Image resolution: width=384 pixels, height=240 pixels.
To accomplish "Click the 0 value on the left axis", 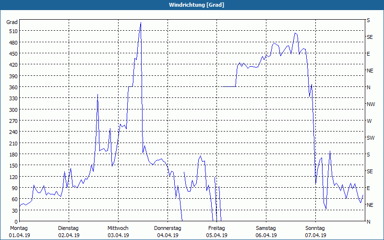I will tap(16, 222).
